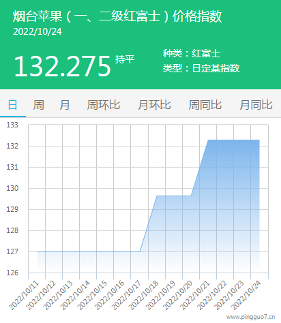This screenshot has width=281, height=323.
Task: Switch to the 月 monthly tab
Action: tap(64, 105)
